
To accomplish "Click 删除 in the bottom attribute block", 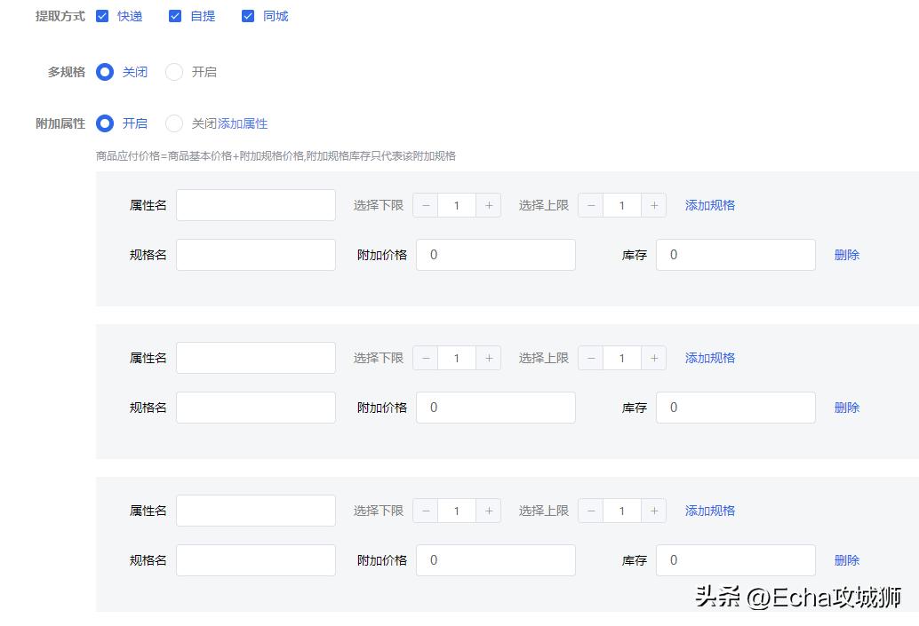I will [846, 560].
